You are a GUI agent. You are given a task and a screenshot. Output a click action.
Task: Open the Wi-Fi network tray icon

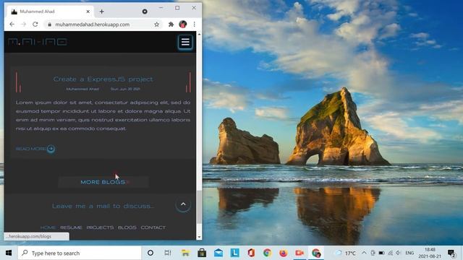(391, 253)
